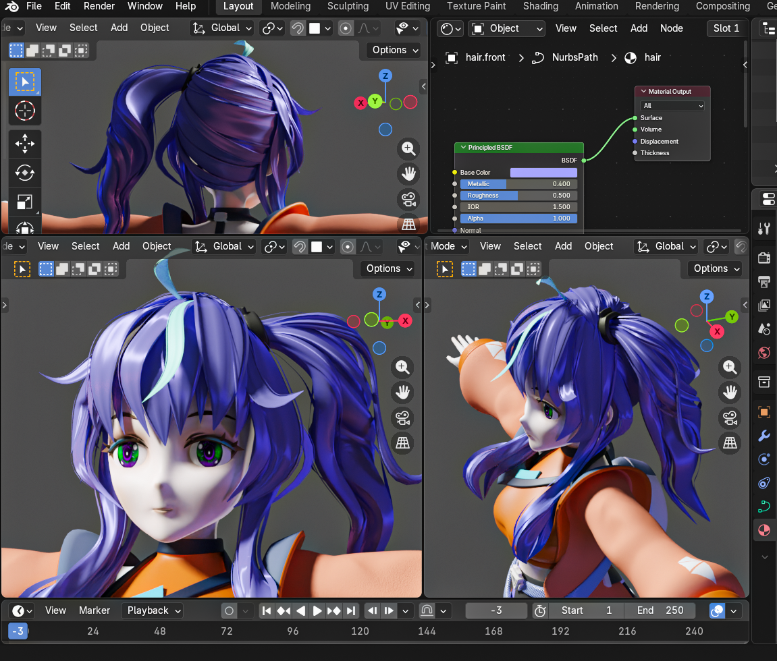Enable Extend selection mode in bottom-left viewport
Image resolution: width=777 pixels, height=661 pixels.
[x=62, y=269]
